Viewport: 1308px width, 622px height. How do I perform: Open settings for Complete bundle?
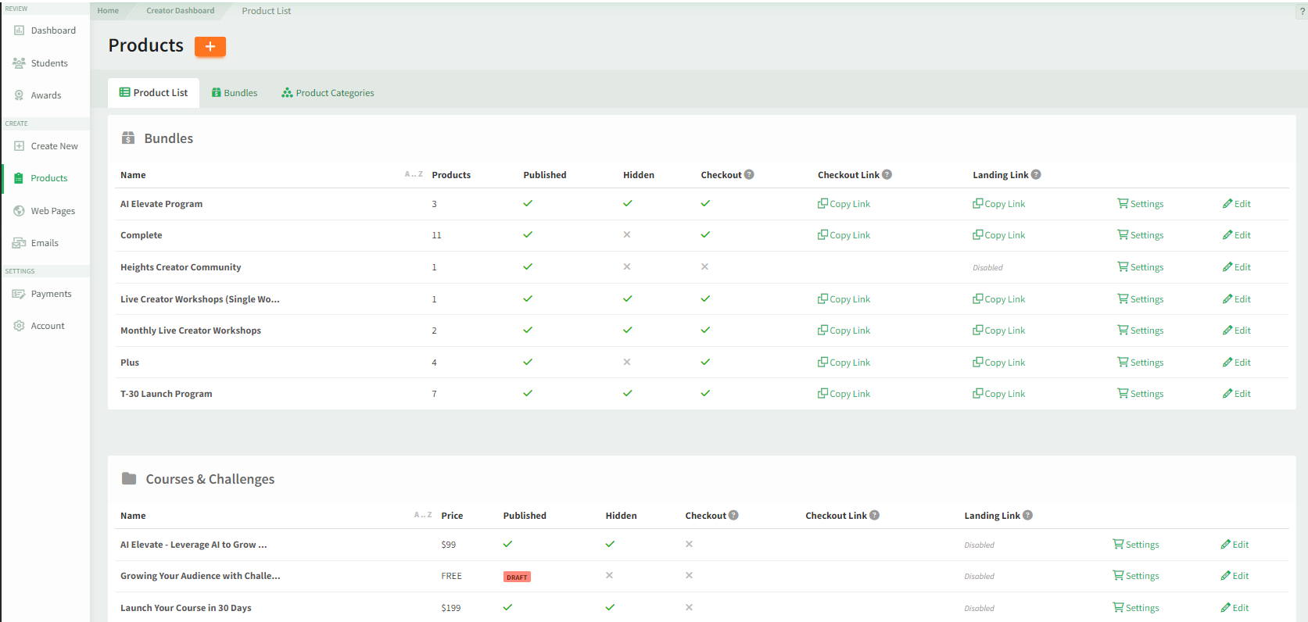[1141, 235]
